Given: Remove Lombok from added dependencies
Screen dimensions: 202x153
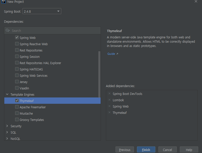Looking at the screenshot, I should 109,100.
